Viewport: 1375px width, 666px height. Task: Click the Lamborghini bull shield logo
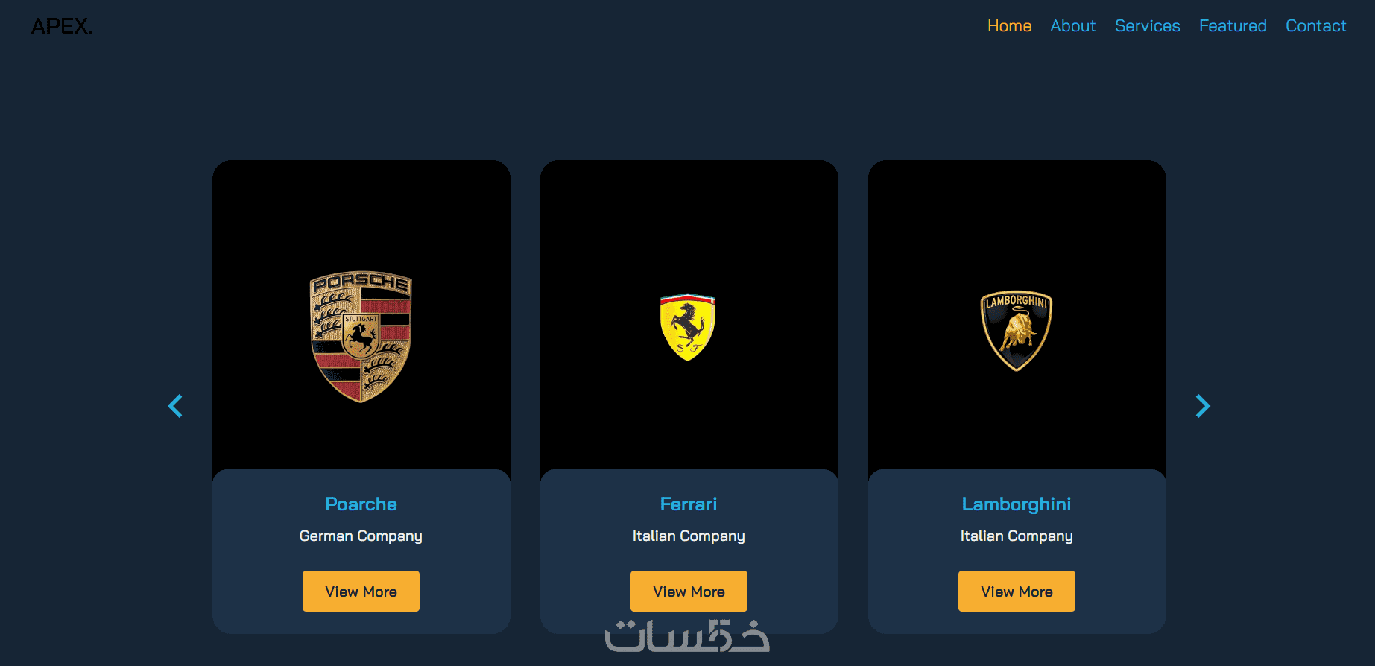tap(1017, 331)
